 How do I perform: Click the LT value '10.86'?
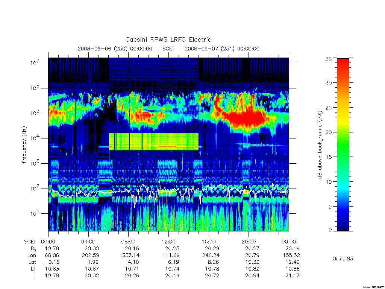pos(293,269)
